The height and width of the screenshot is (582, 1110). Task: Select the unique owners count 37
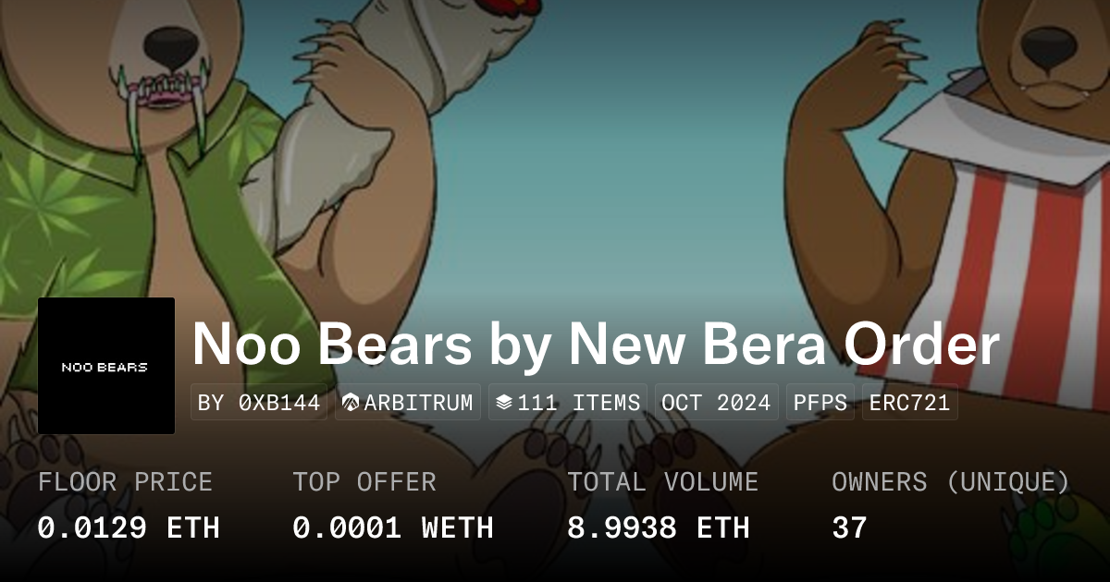pos(849,527)
